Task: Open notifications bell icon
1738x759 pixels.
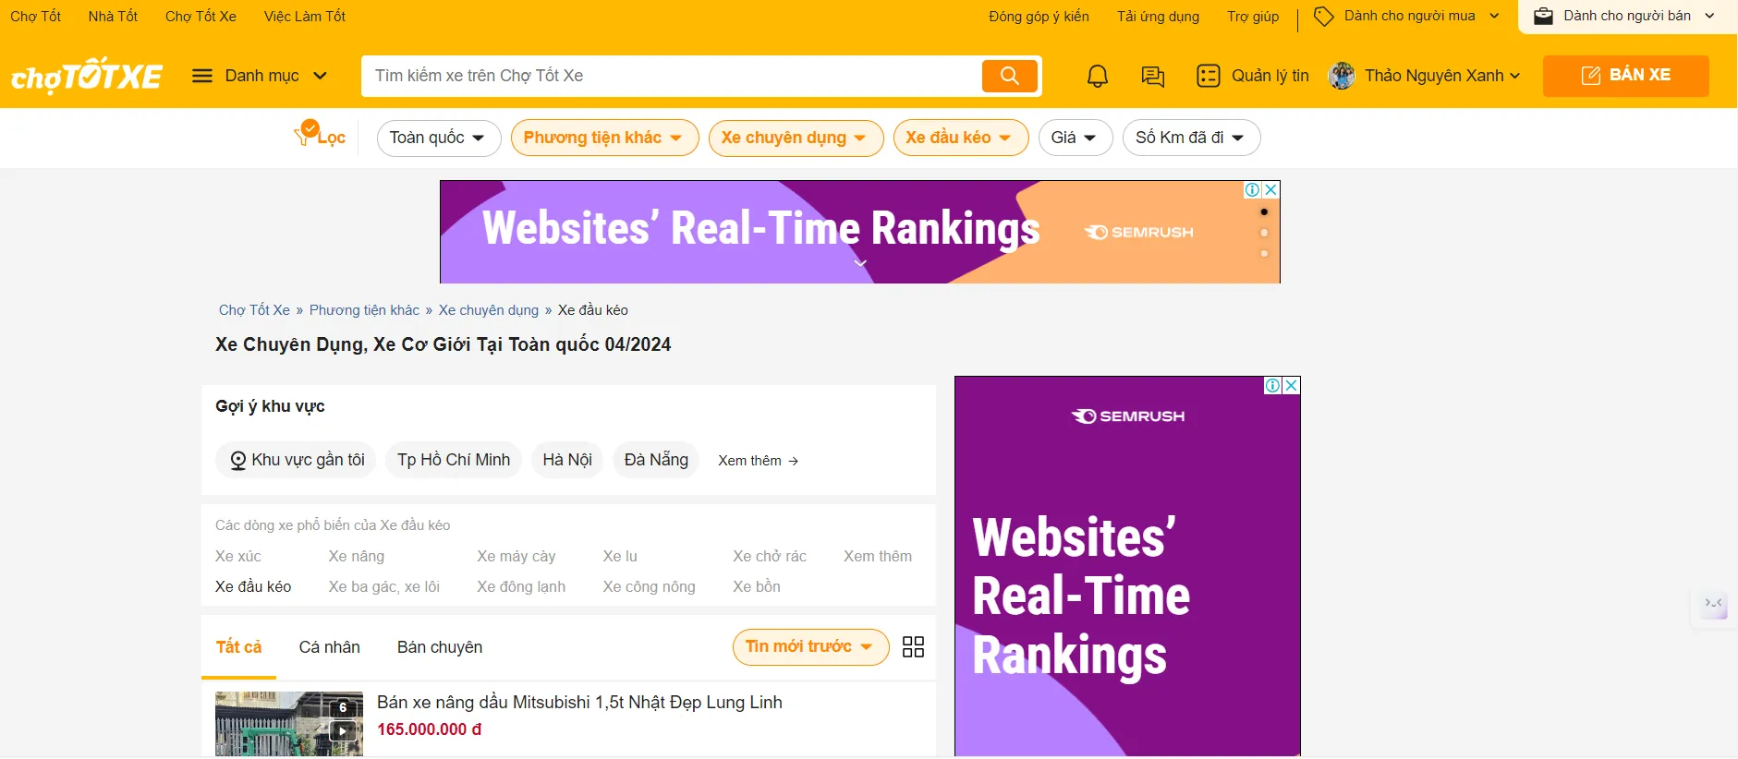Action: point(1098,76)
